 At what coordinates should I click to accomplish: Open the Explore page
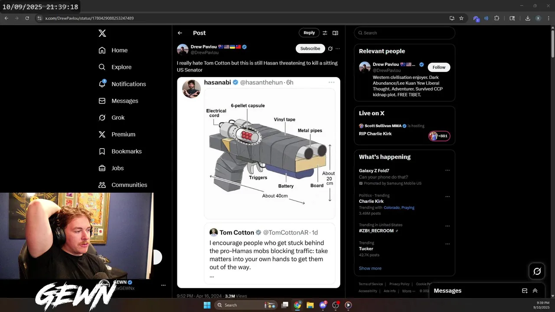115,67
